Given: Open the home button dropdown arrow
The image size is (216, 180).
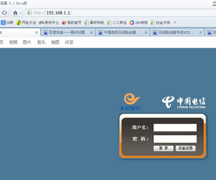Looking at the screenshot, I should [x=21, y=13].
